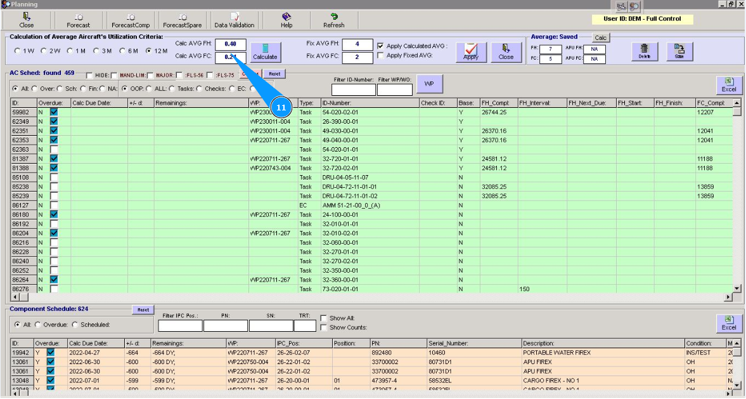Select the 6 M utilization period
This screenshot has width=746, height=399.
click(x=123, y=51)
